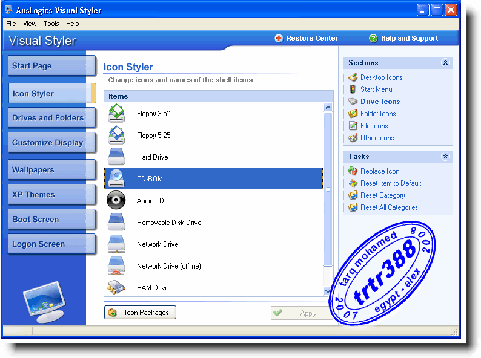Click the Reset Category link
Screen dimensions: 481x358
(382, 195)
